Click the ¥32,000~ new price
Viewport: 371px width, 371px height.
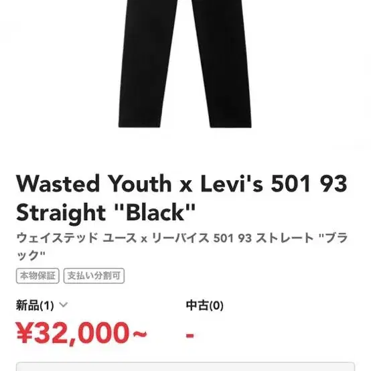click(82, 333)
